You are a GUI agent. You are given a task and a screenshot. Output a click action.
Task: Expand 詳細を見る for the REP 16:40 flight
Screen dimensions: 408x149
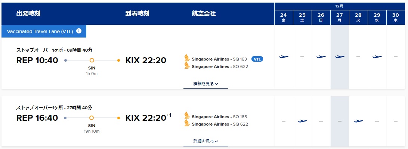pos(205,141)
